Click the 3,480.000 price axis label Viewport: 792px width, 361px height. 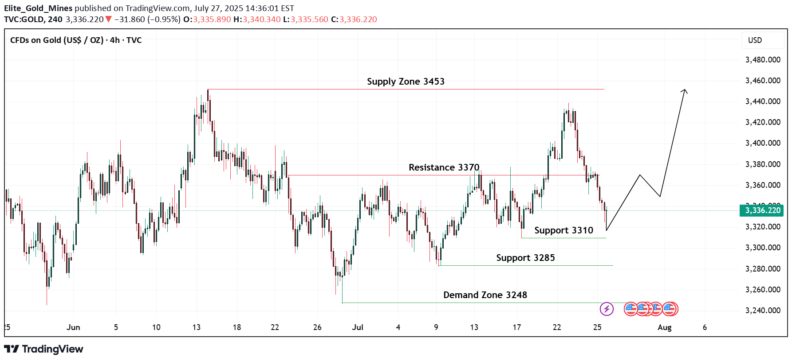(763, 60)
